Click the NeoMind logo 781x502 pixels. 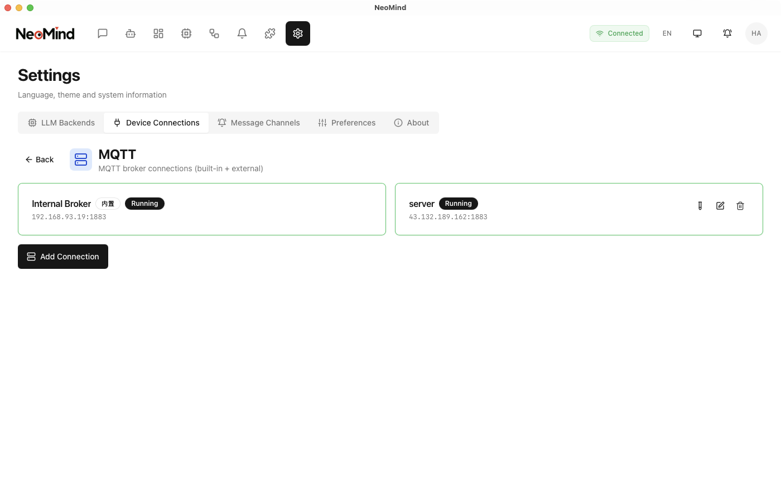tap(45, 33)
